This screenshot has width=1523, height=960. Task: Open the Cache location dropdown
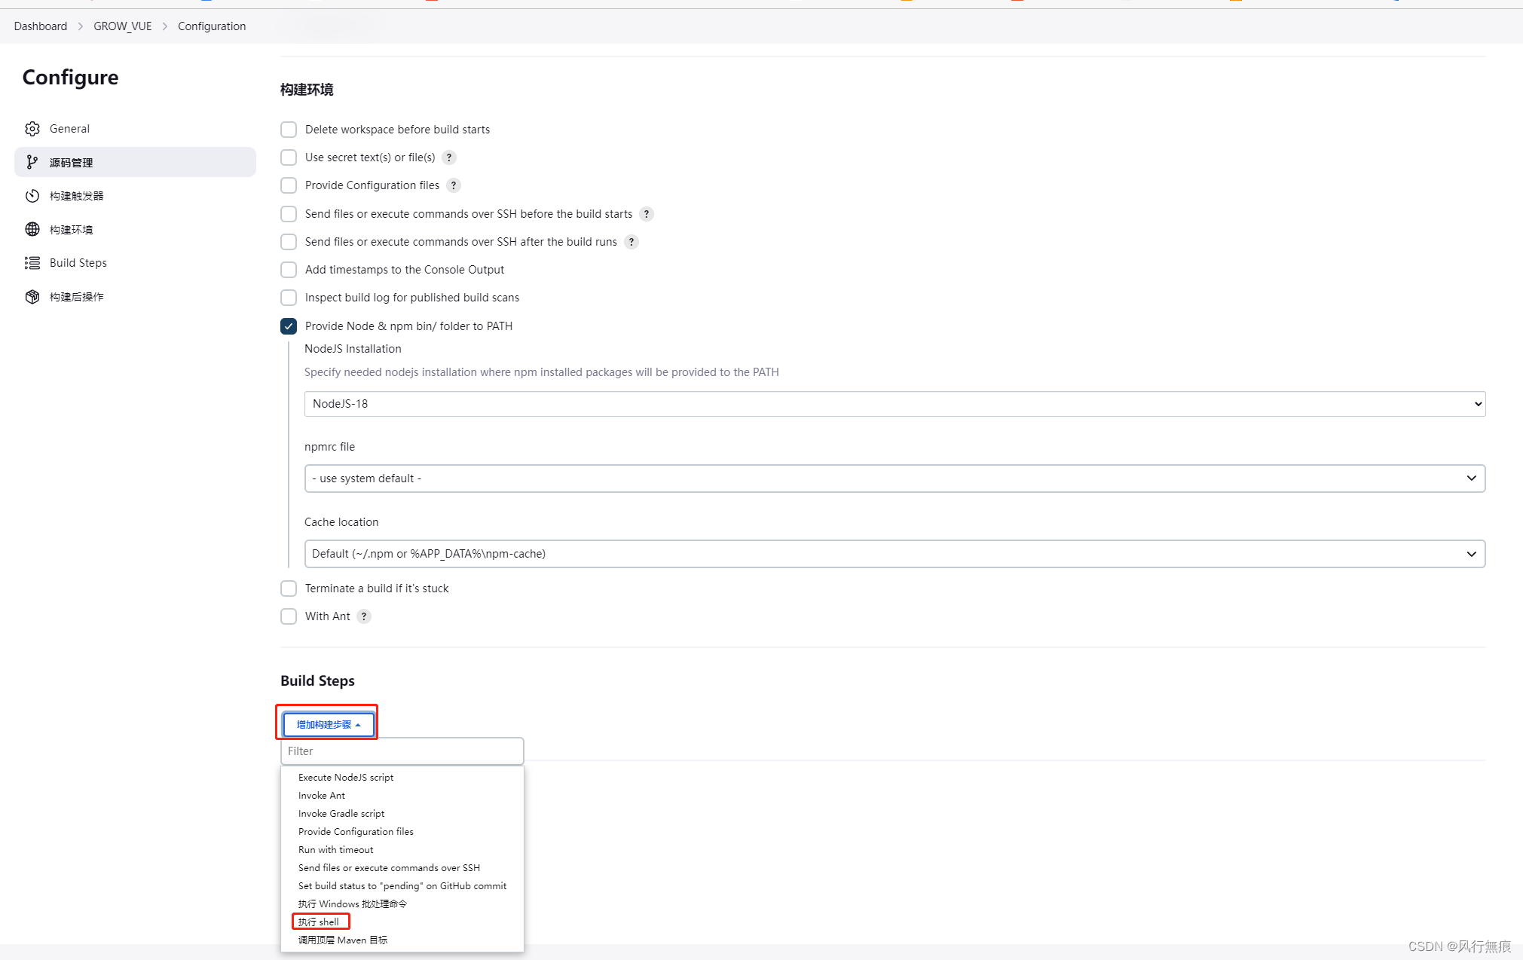[895, 554]
